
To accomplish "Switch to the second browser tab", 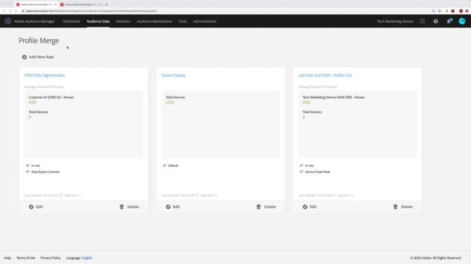I will (80, 4).
